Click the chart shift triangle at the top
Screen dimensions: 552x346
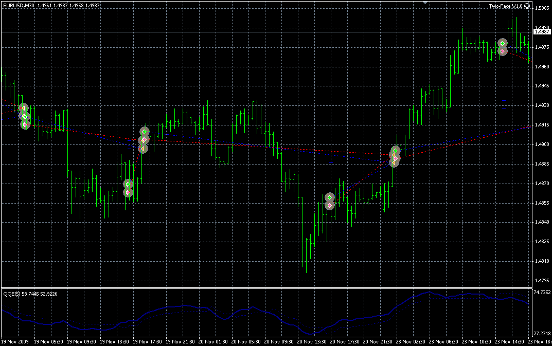425,3
